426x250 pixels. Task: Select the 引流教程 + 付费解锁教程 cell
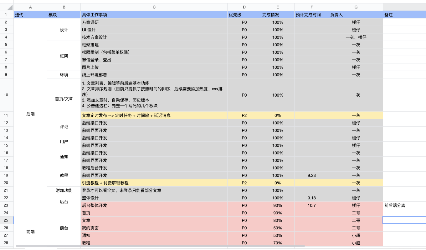pos(154,183)
